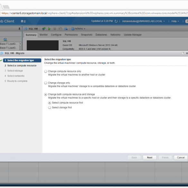188x188 pixels.
Task: Click the 'Updated at 3:20 PM' text
Action: point(102,21)
